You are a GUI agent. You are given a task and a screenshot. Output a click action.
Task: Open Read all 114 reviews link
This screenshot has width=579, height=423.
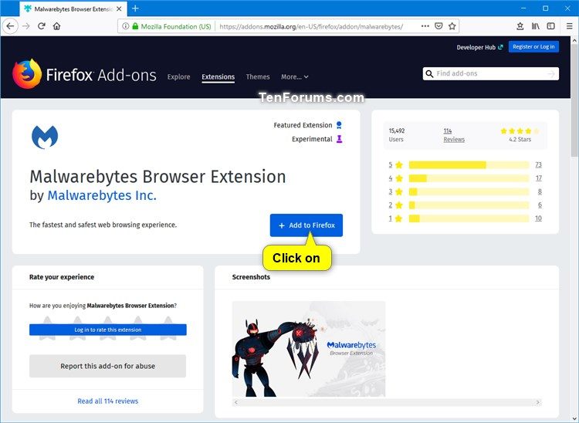pyautogui.click(x=108, y=401)
